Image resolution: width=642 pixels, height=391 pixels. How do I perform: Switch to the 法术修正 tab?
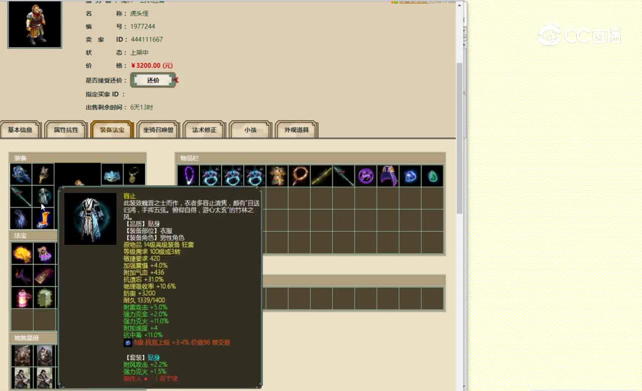coord(204,129)
